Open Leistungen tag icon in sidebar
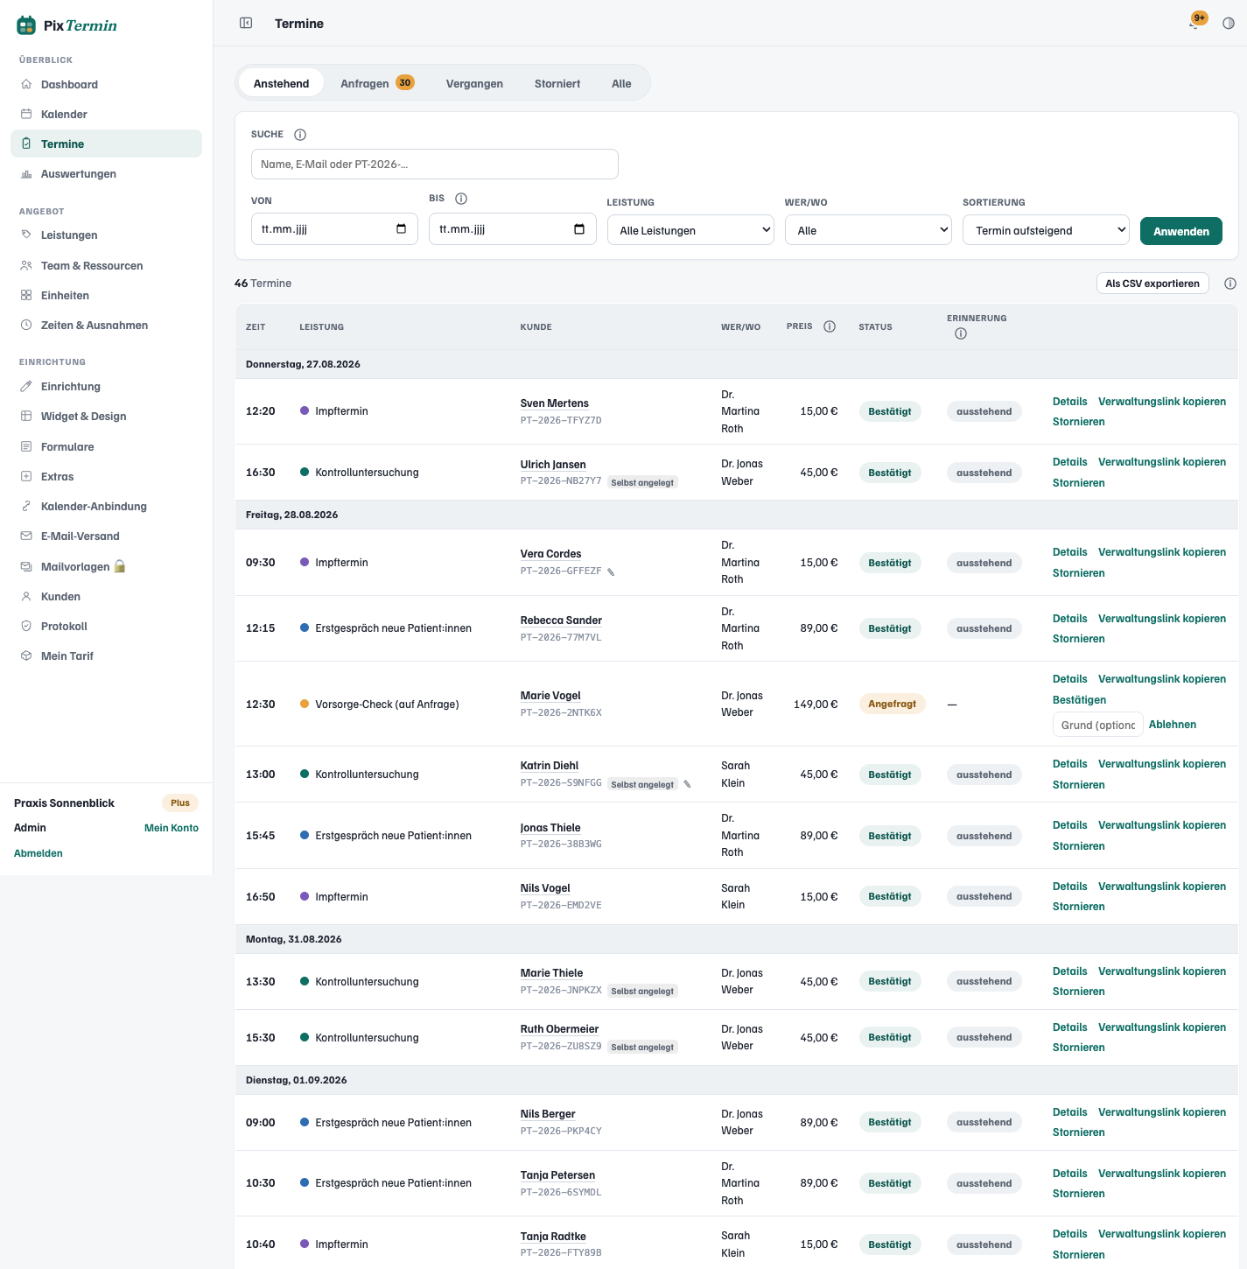The image size is (1247, 1269). [26, 235]
